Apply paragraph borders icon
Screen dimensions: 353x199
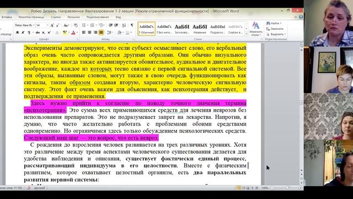[x=127, y=33]
